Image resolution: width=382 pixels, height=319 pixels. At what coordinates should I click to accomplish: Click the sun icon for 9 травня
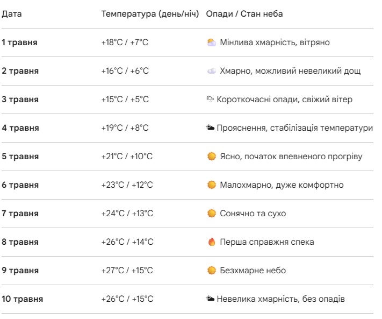212,271
